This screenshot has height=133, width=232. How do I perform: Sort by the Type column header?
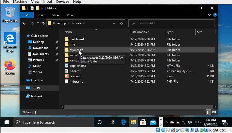pos(170,32)
